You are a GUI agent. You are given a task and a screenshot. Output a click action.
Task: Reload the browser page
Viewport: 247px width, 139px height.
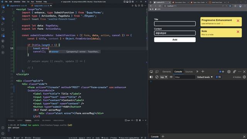[x=160, y=6]
